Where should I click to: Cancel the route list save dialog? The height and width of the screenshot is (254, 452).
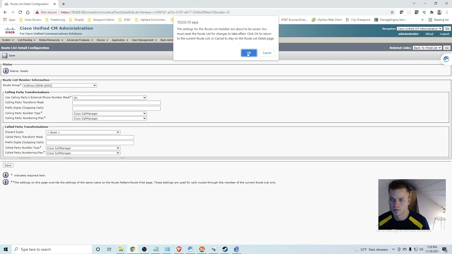tap(267, 53)
